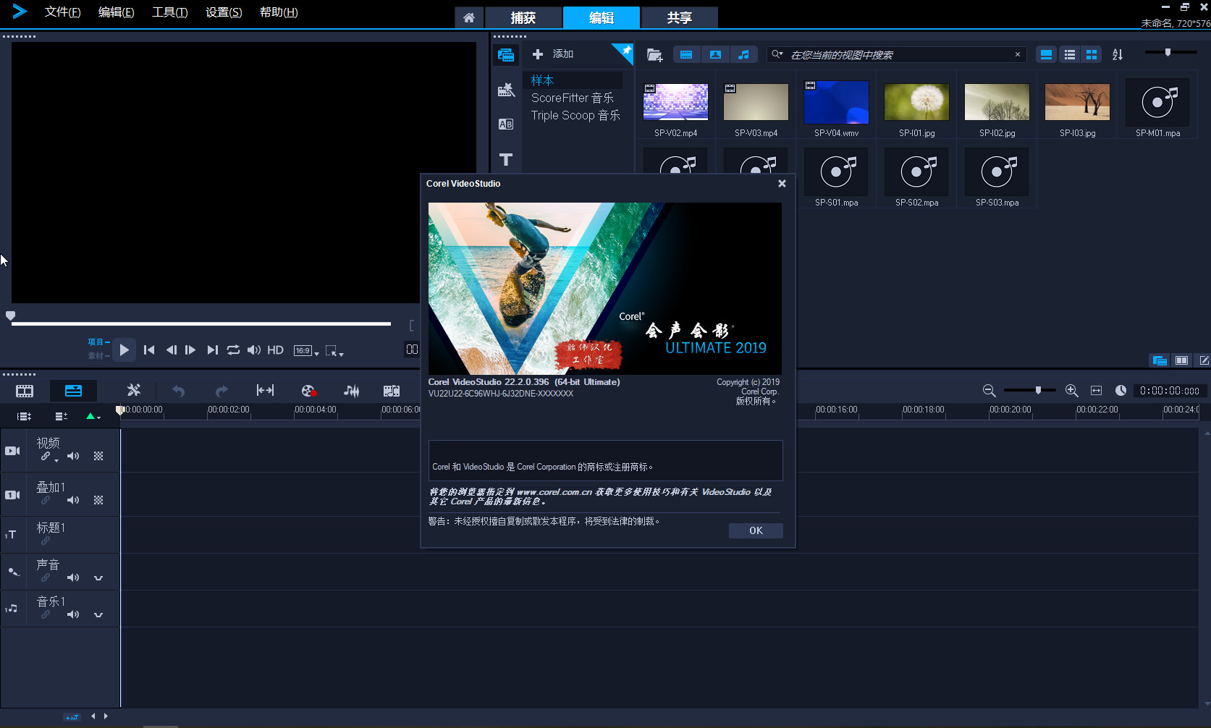Toggle show videos filter in library
This screenshot has width=1211, height=728.
(686, 55)
